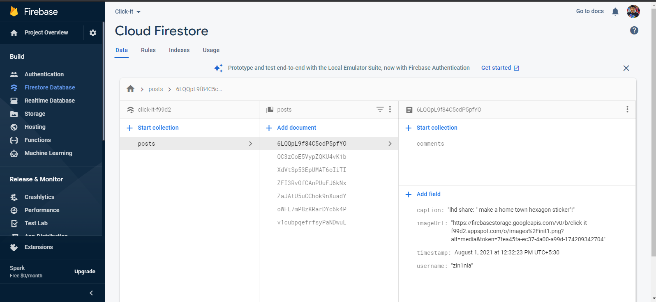Expand the posts collection row
Image resolution: width=656 pixels, height=302 pixels.
(189, 144)
